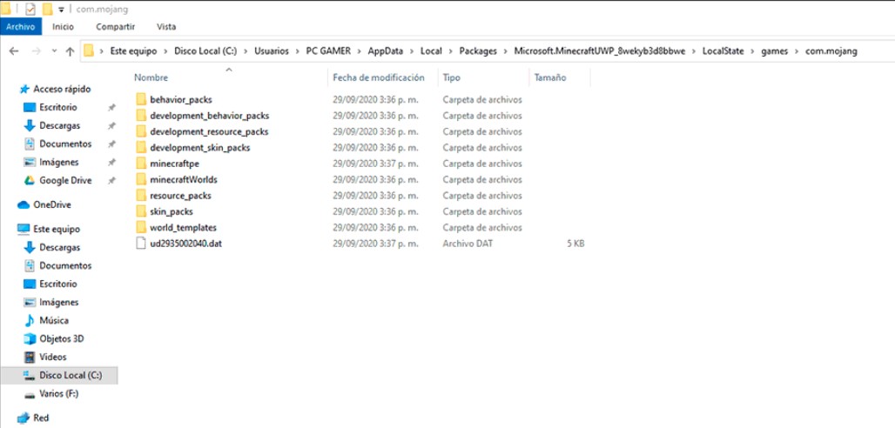The image size is (895, 428).
Task: Click Documentos under Este equipo
Action: point(65,265)
